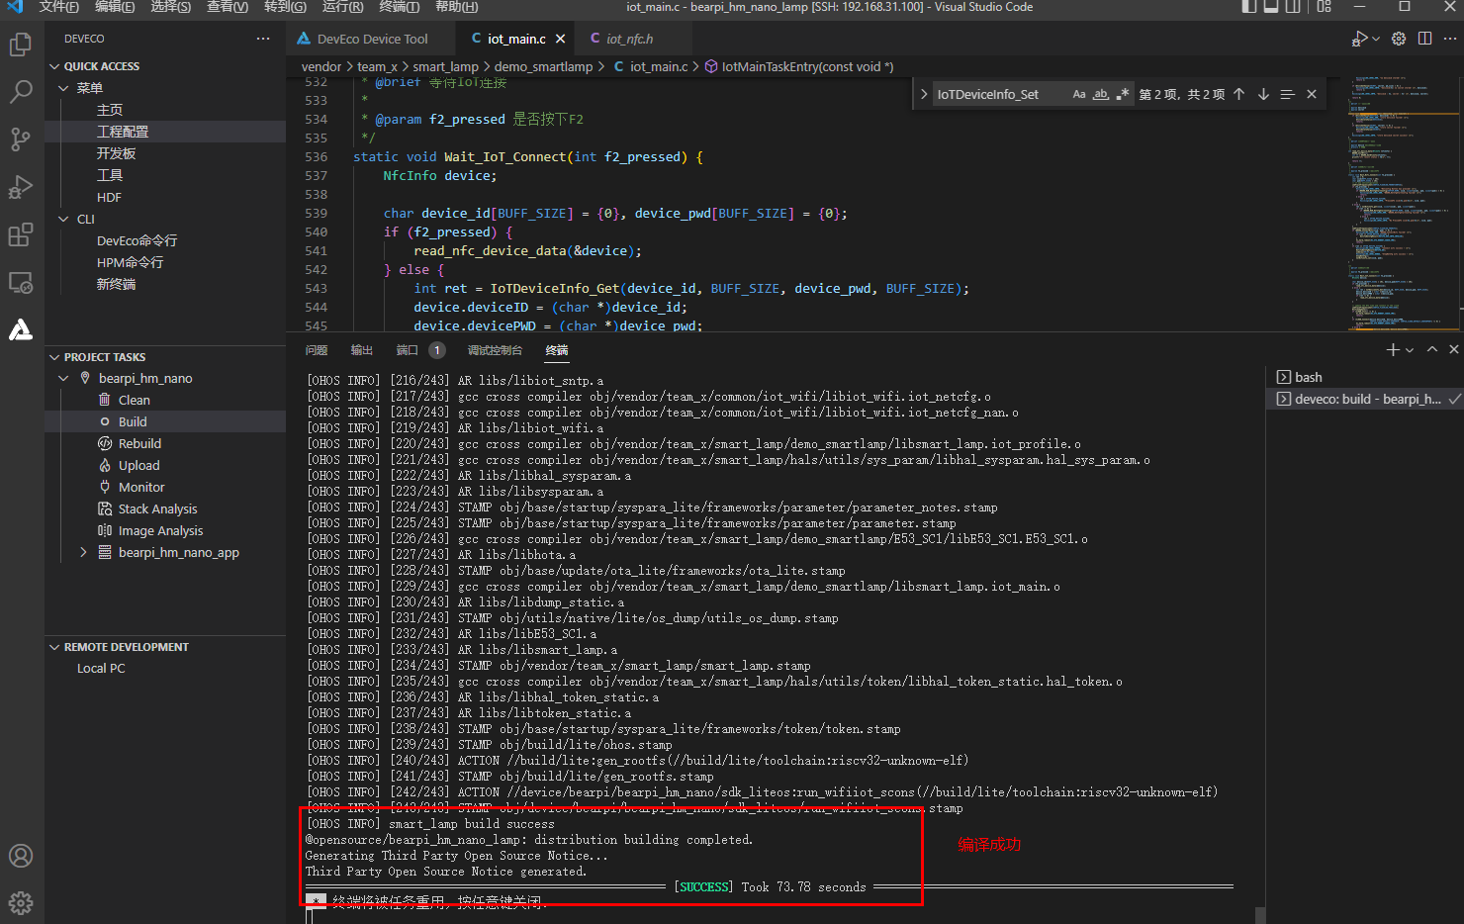Open the 终端(T) menu
This screenshot has height=924, width=1464.
tap(400, 7)
